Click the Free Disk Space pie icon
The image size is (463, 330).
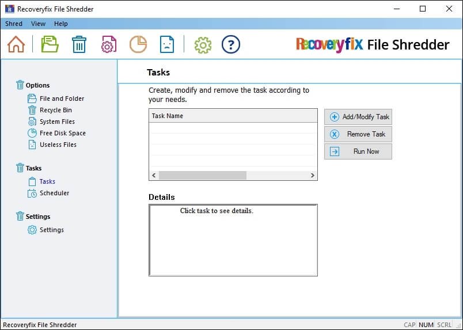(138, 44)
